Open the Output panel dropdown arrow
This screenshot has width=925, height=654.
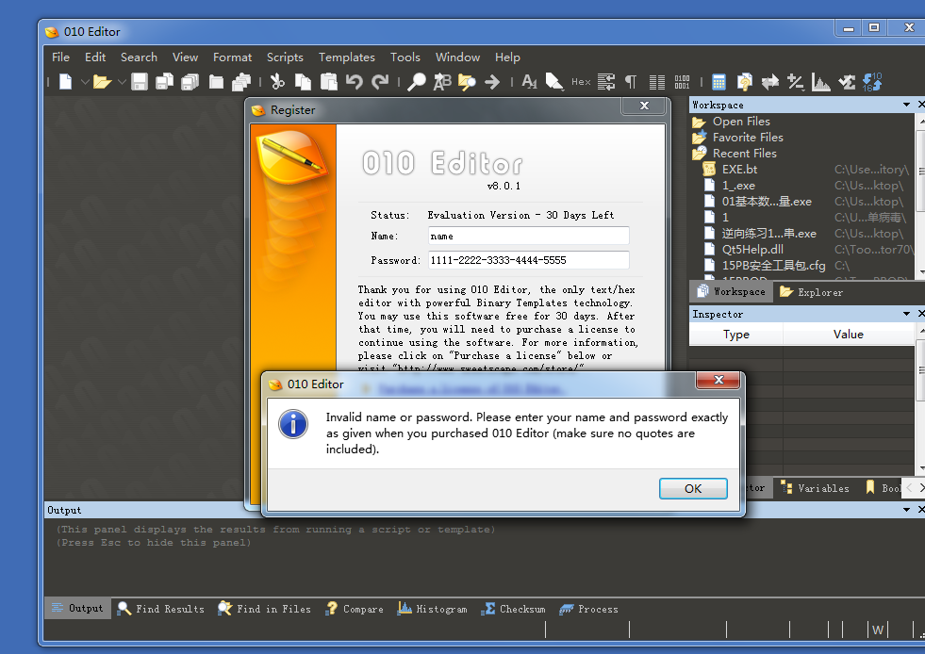pyautogui.click(x=906, y=510)
